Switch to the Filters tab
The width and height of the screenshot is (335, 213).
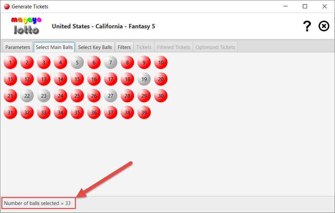pyautogui.click(x=124, y=47)
